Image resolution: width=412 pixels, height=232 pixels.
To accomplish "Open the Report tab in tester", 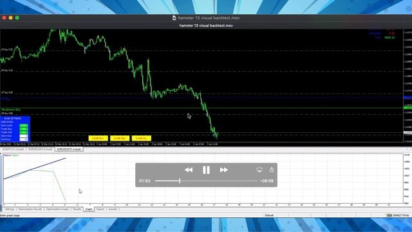I will pyautogui.click(x=100, y=209).
